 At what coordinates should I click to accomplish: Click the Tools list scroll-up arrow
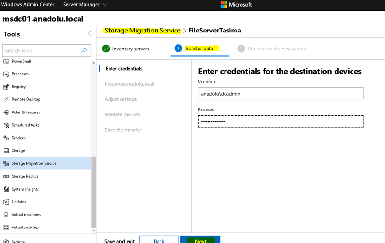(93, 63)
